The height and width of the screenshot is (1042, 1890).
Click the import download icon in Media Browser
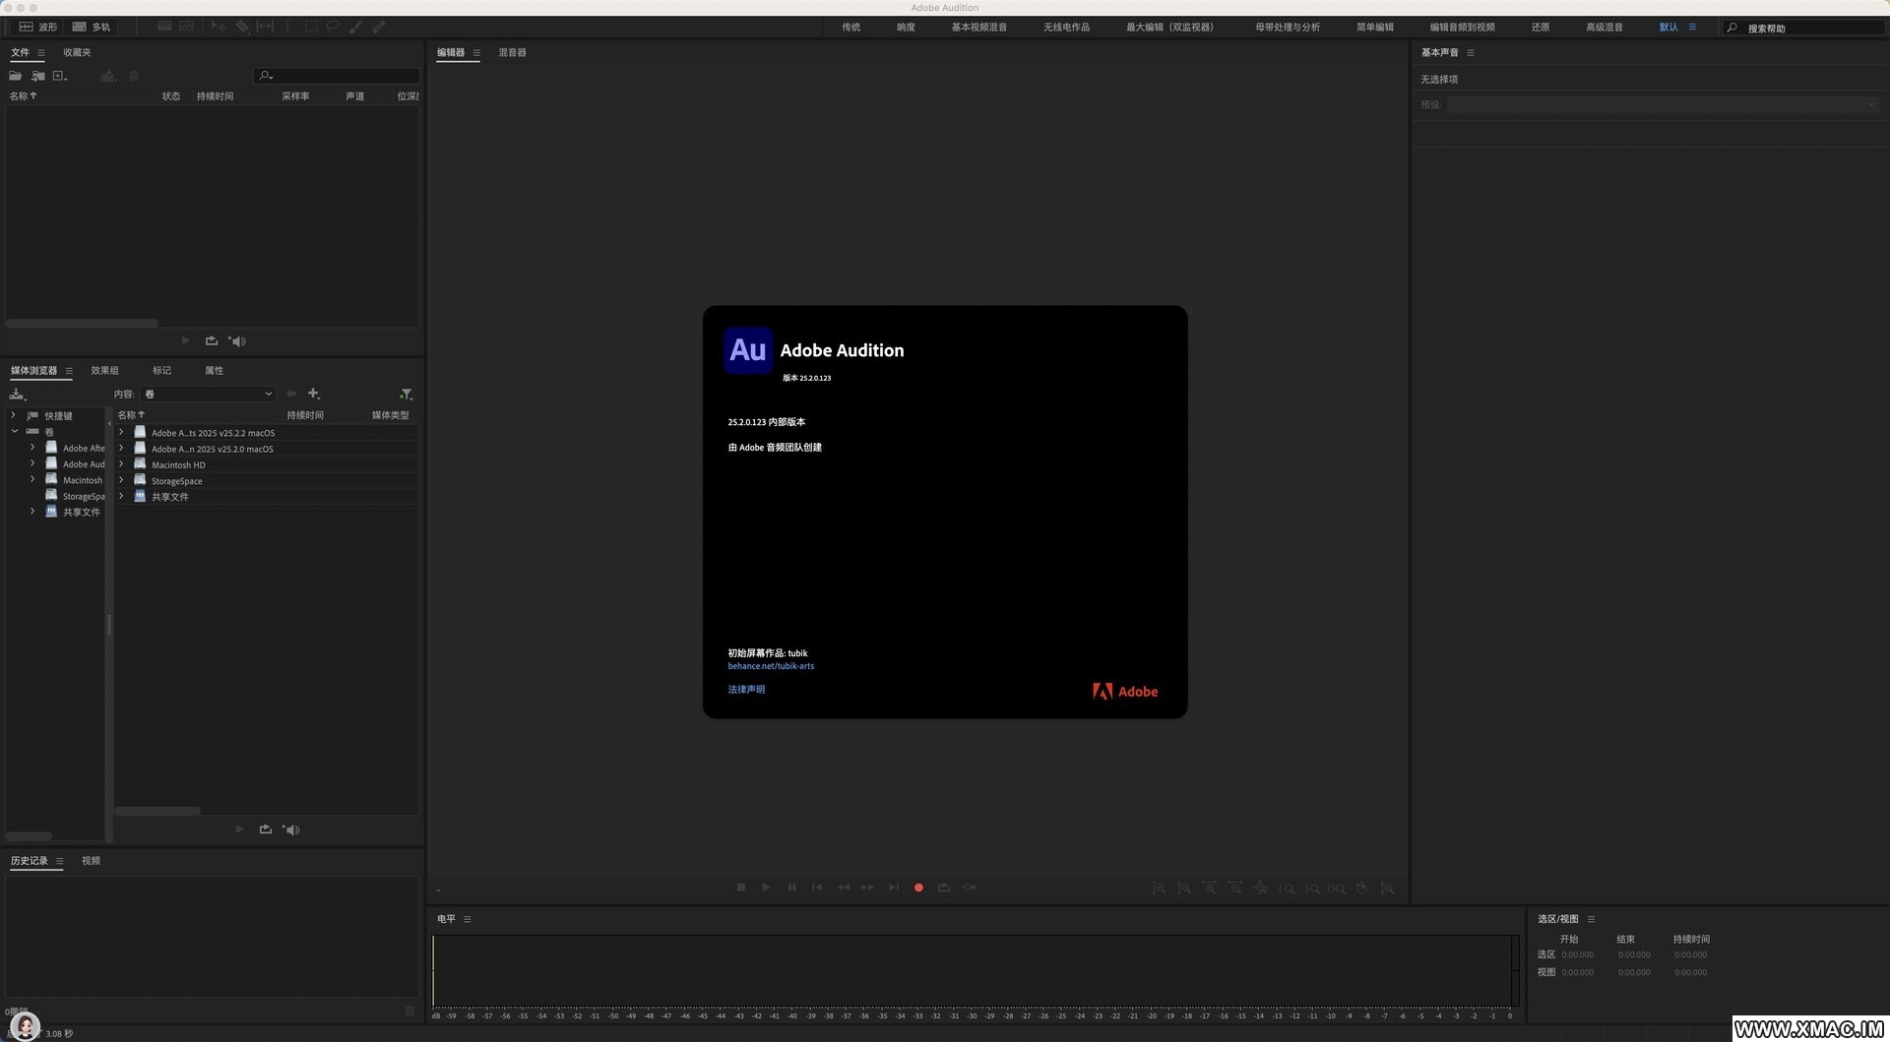coord(17,394)
